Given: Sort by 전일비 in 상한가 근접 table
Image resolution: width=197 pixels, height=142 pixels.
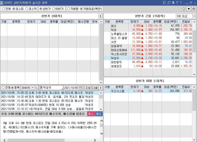Looking at the screenshot, I should coord(186,22).
